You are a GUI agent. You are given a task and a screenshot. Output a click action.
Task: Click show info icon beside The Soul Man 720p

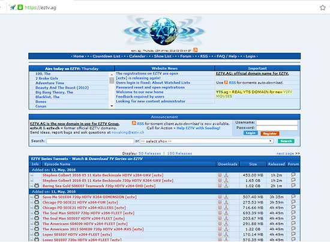pyautogui.click(x=37, y=213)
